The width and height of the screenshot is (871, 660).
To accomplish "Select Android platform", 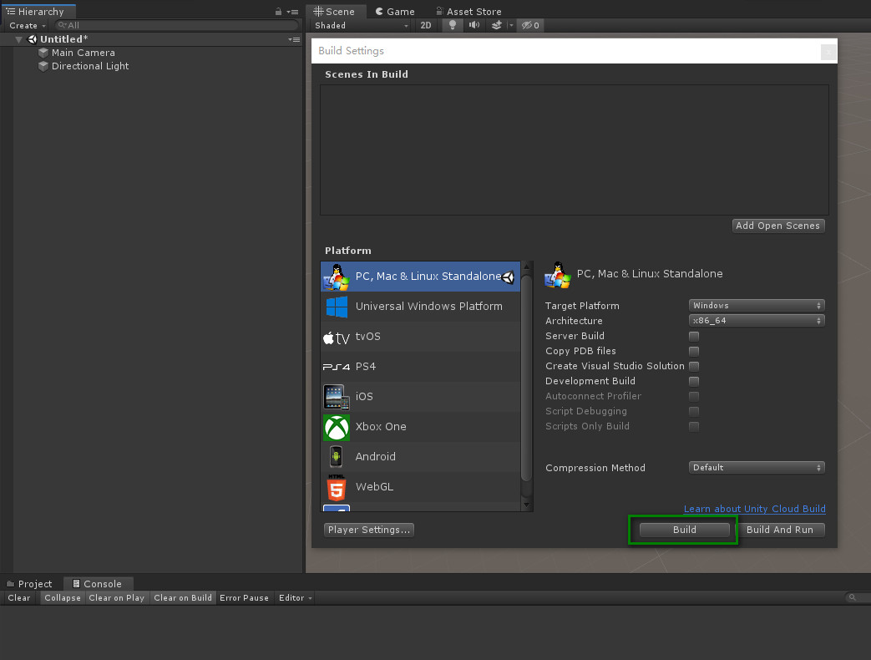I will tap(421, 457).
